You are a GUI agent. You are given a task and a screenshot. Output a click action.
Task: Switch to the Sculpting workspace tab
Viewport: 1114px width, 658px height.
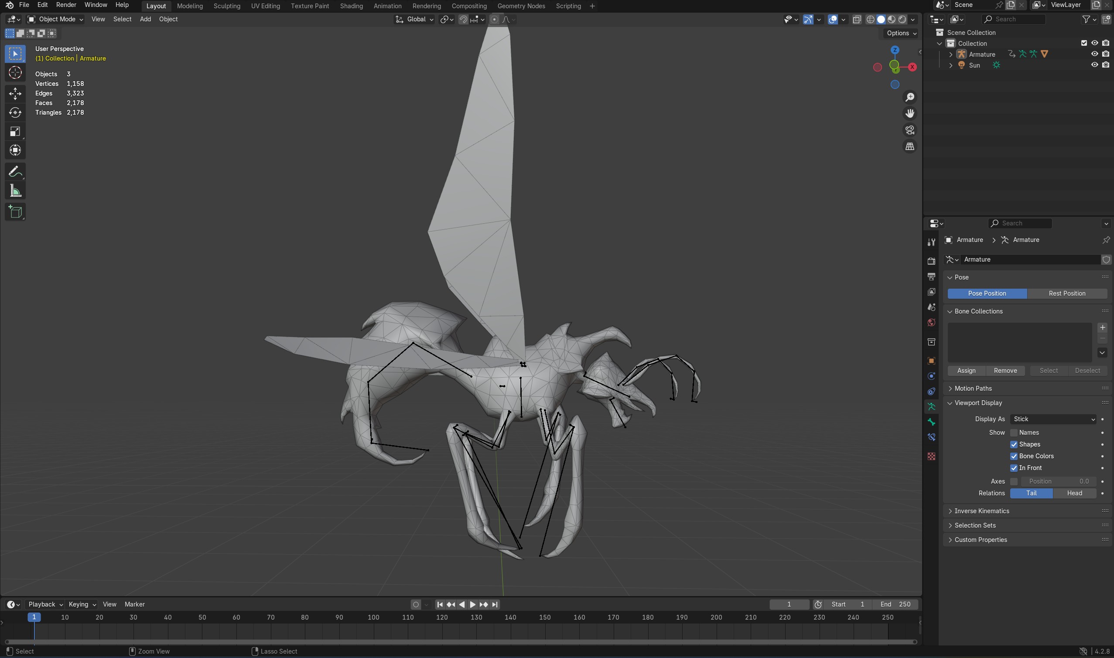[x=227, y=6]
